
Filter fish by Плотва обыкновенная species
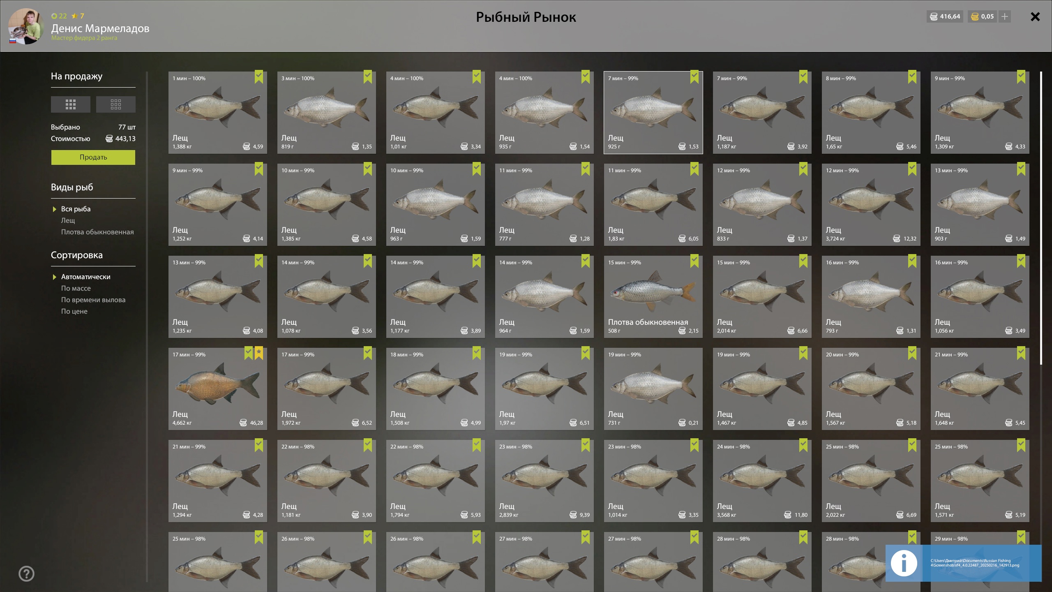coord(97,232)
